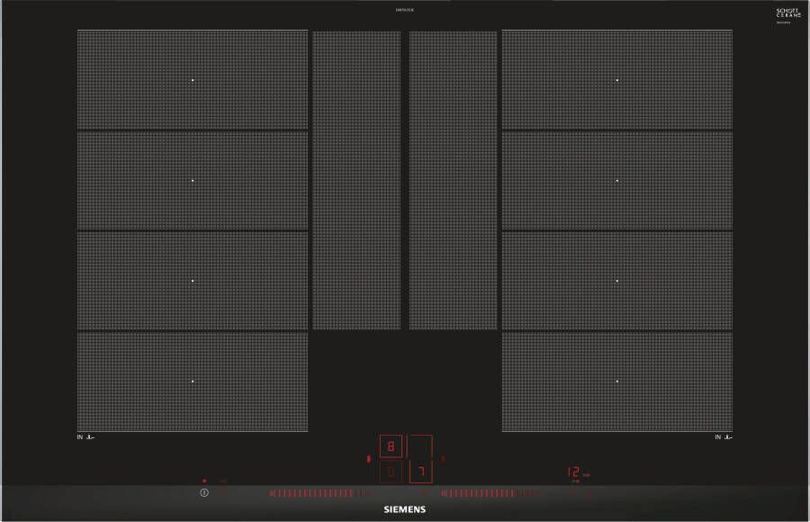Select the top-right cooking zone
This screenshot has height=522, width=810.
point(616,80)
